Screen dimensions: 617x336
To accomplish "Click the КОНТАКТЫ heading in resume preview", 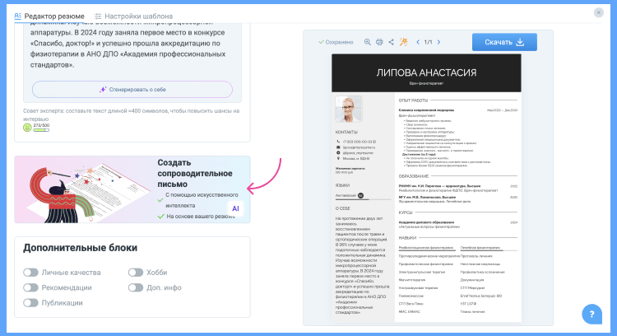I will (346, 133).
